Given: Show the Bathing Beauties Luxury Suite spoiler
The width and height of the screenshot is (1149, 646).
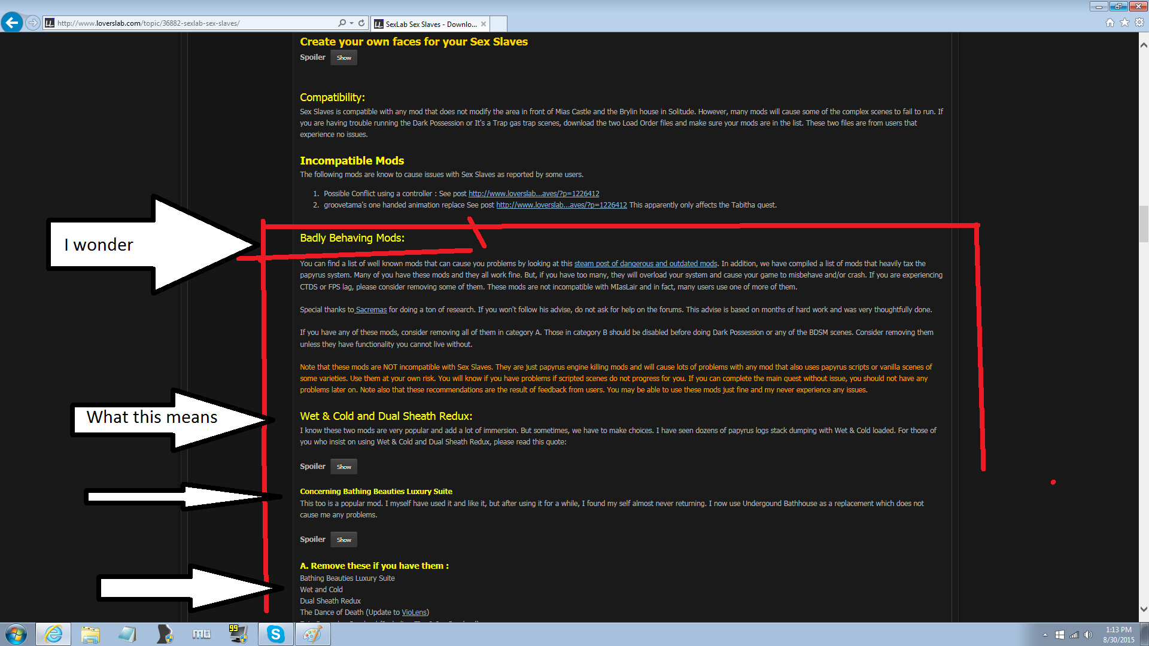Looking at the screenshot, I should (x=344, y=540).
